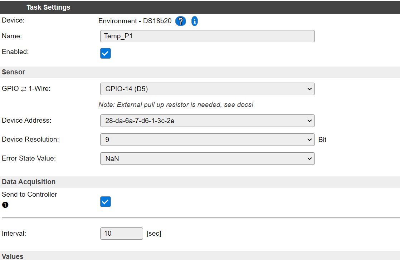400x260 pixels.
Task: Open the Error State Value NaN dropdown
Action: point(207,159)
